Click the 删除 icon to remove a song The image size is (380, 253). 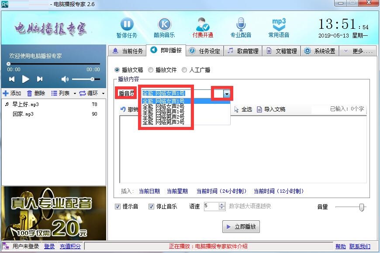34,93
